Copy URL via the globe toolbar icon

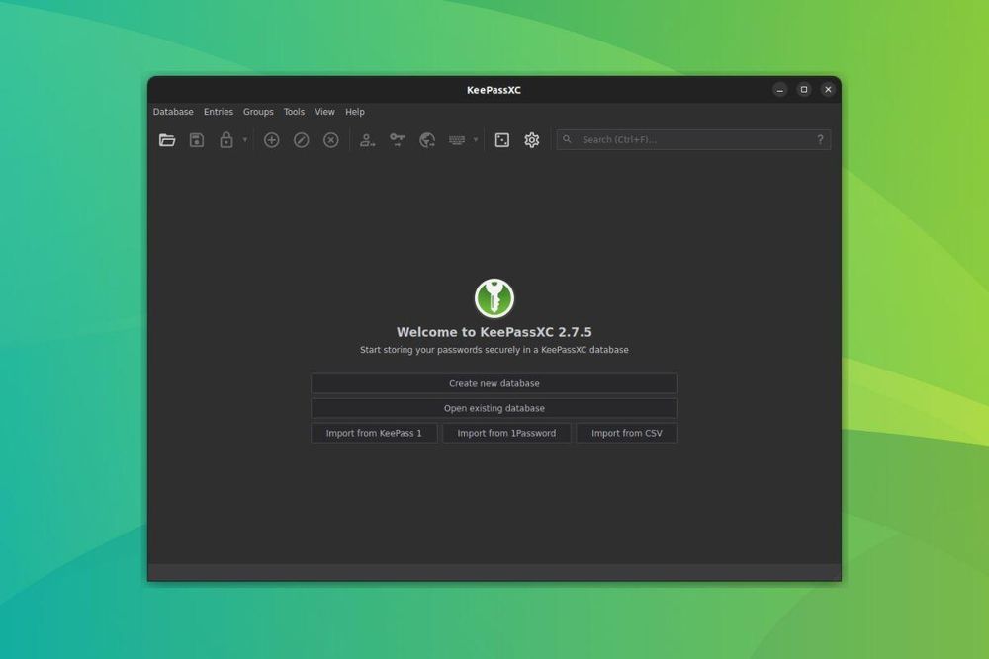(426, 139)
